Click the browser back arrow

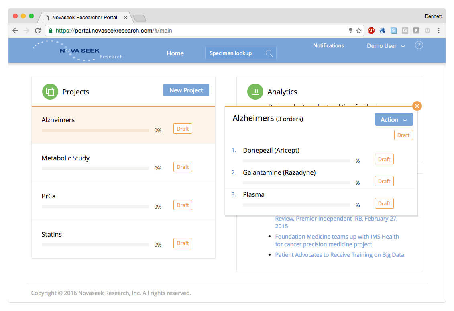[x=15, y=31]
